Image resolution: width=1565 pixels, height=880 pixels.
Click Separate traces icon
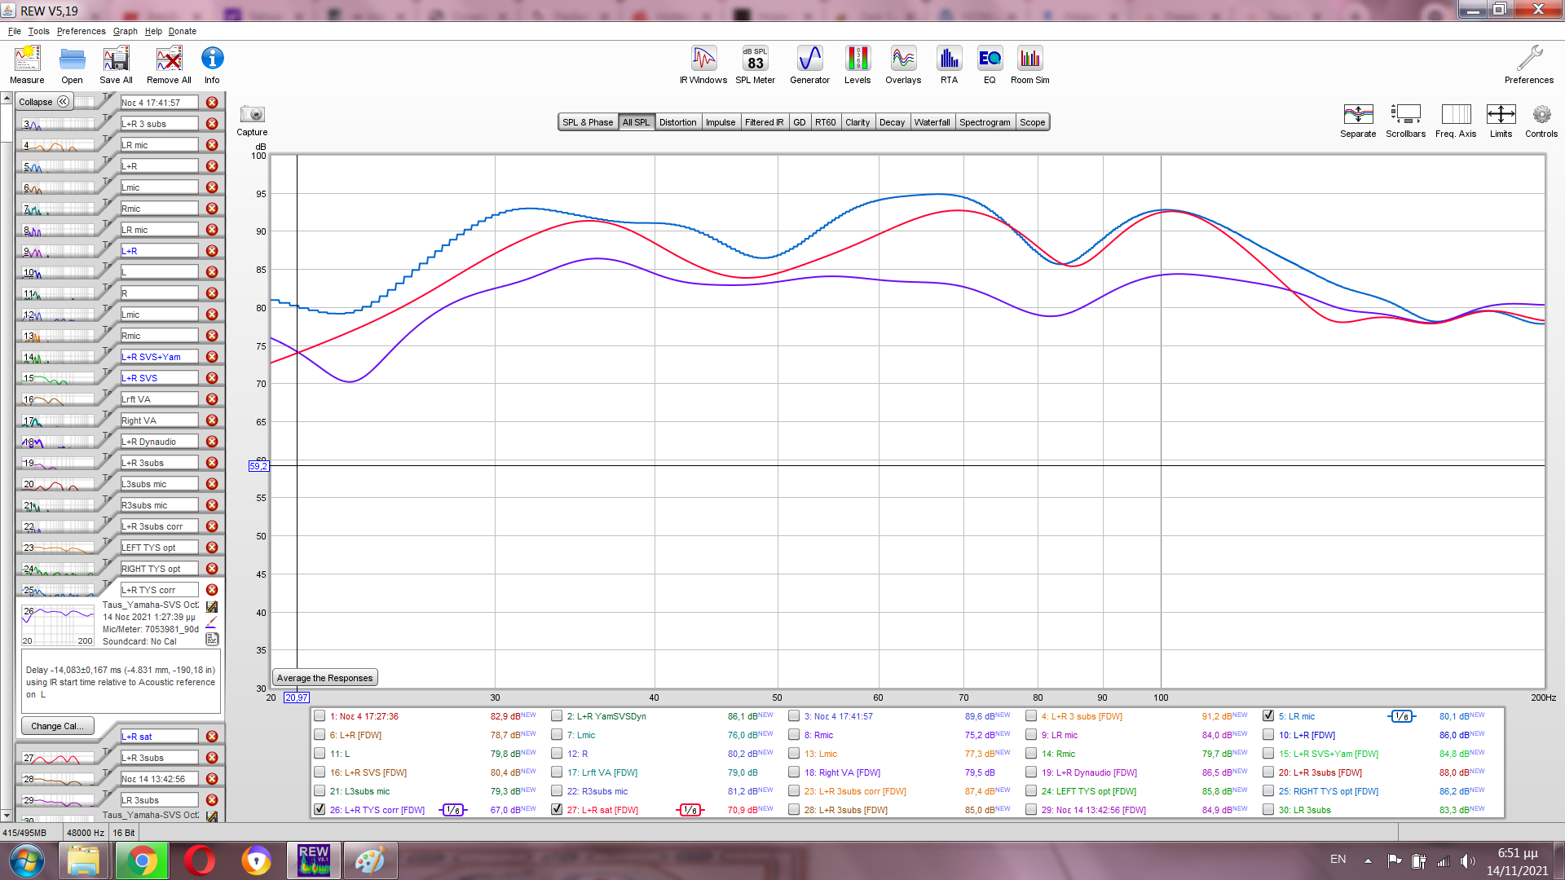point(1358,120)
